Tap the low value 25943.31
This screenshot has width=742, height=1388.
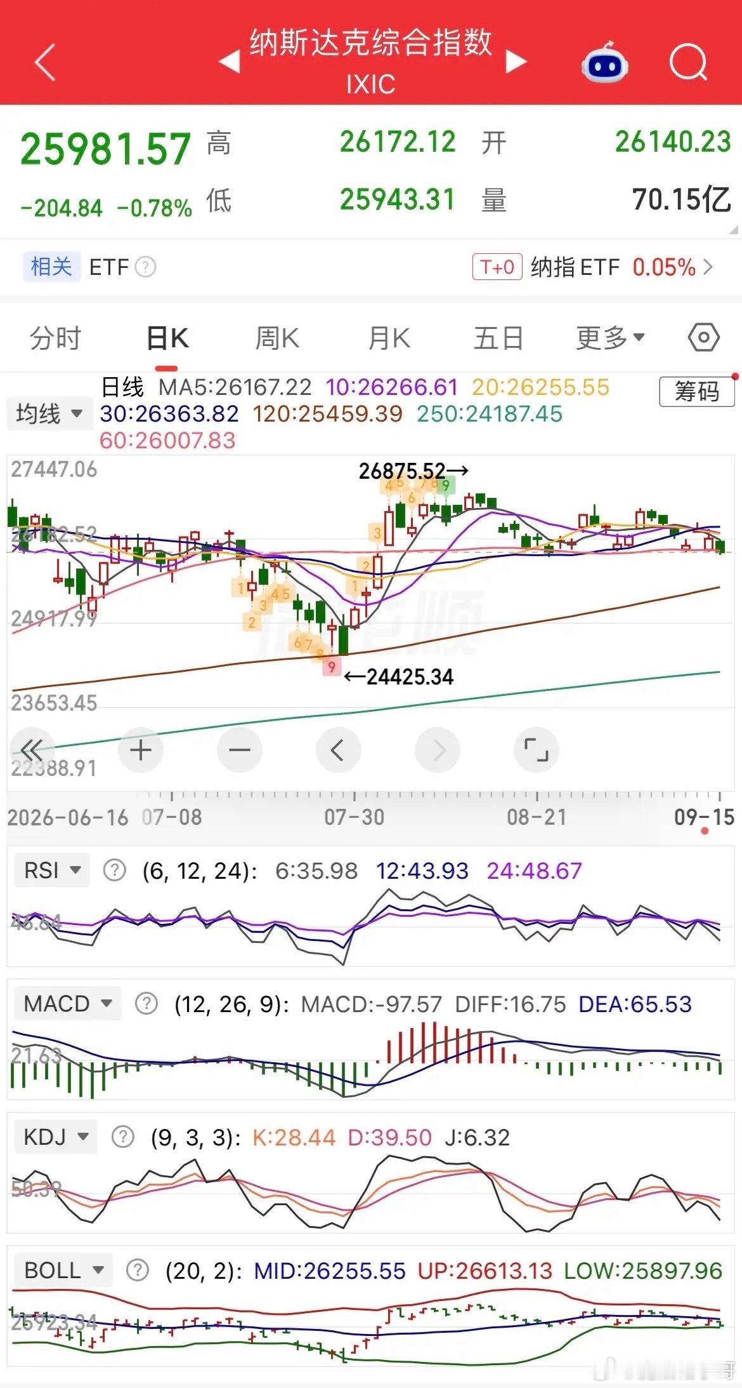[398, 199]
